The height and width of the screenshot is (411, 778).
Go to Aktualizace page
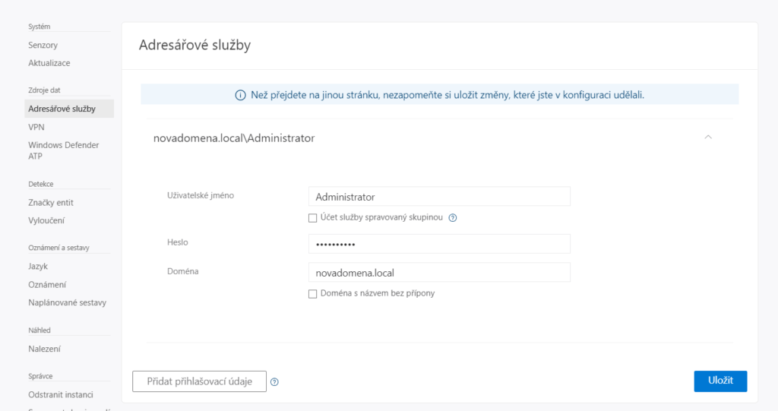[49, 63]
